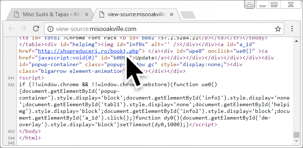303x148 pixels.
Task: Bookmark this page with the star icon
Action: pyautogui.click(x=278, y=29)
